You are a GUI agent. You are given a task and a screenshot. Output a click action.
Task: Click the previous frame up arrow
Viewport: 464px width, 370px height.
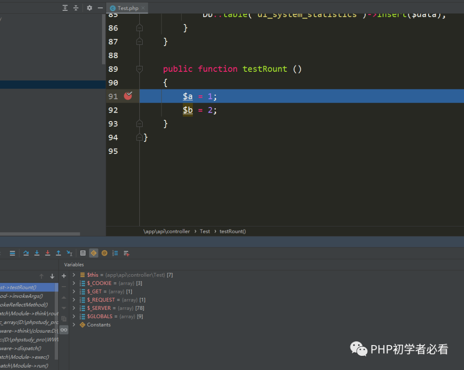click(x=41, y=276)
